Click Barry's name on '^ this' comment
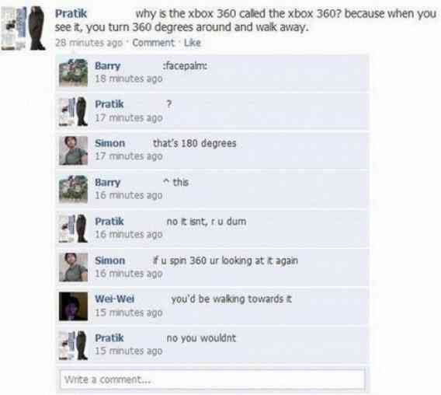 coord(108,182)
